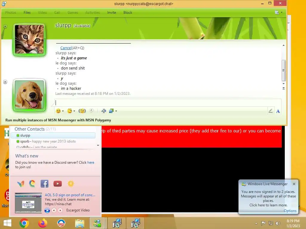The image size is (306, 229).
Task: Click into the message input box
Action: point(168,103)
